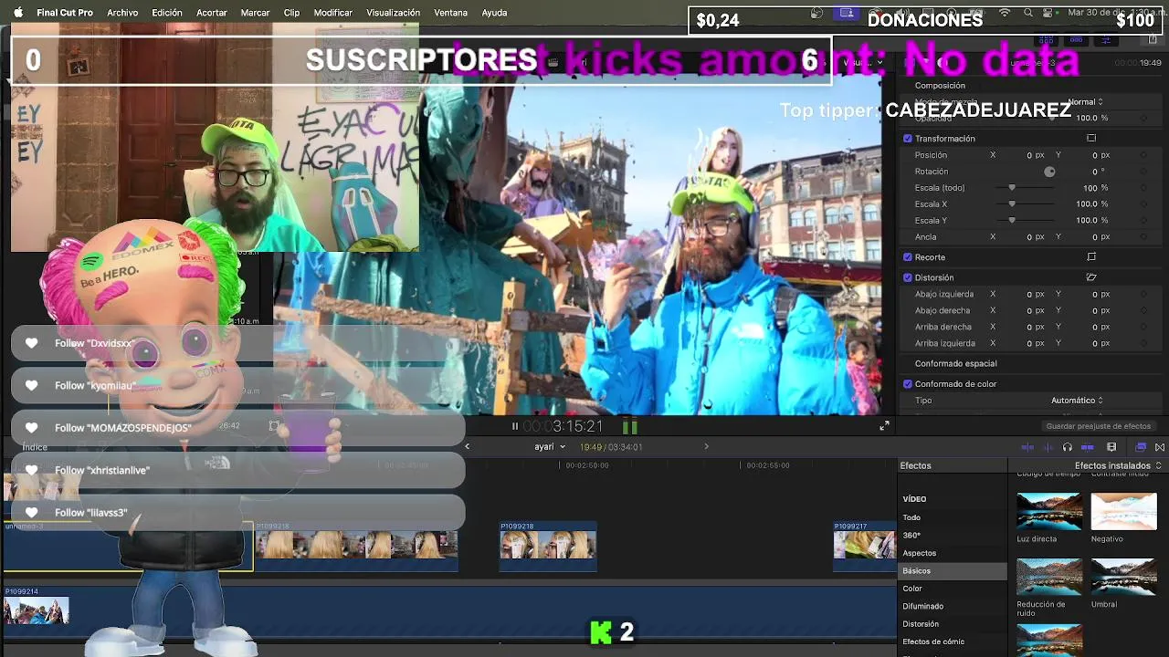Open the Normal blend mode dropdown
This screenshot has width=1169, height=657.
click(x=1085, y=102)
